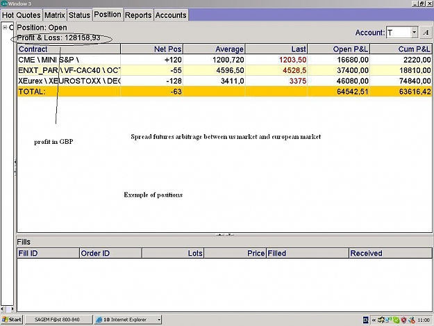
Task: Click the 64542,51 total open P&L cell
Action: click(339, 92)
